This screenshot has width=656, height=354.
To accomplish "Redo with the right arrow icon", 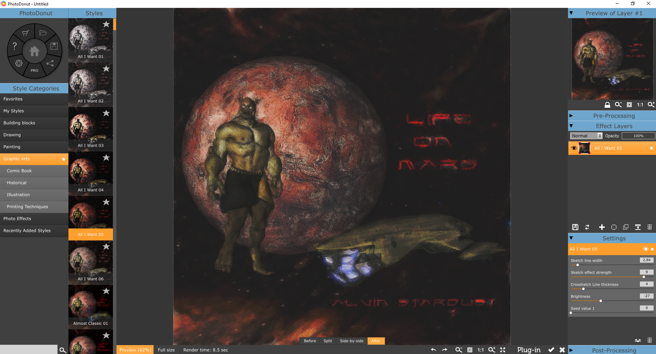I will (x=445, y=350).
